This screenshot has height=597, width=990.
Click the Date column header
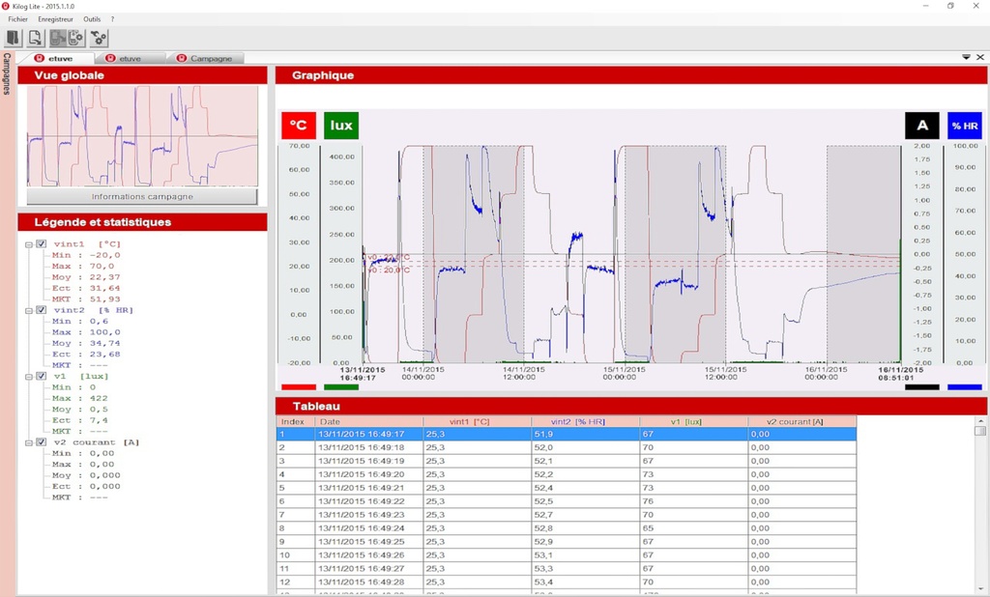coord(368,421)
